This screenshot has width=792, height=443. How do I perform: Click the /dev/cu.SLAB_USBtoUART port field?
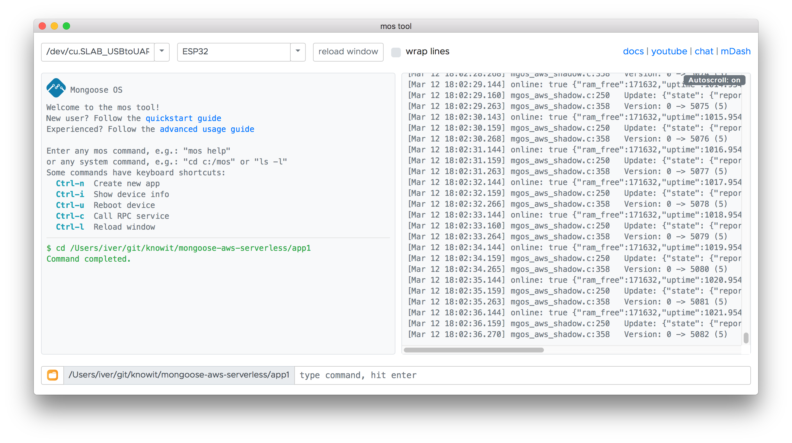click(x=98, y=52)
